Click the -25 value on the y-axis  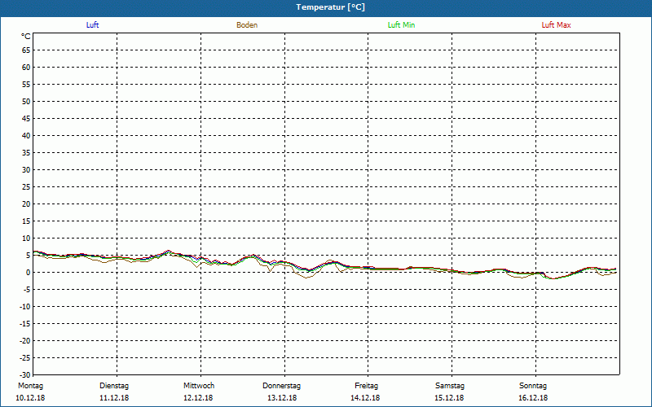25,358
